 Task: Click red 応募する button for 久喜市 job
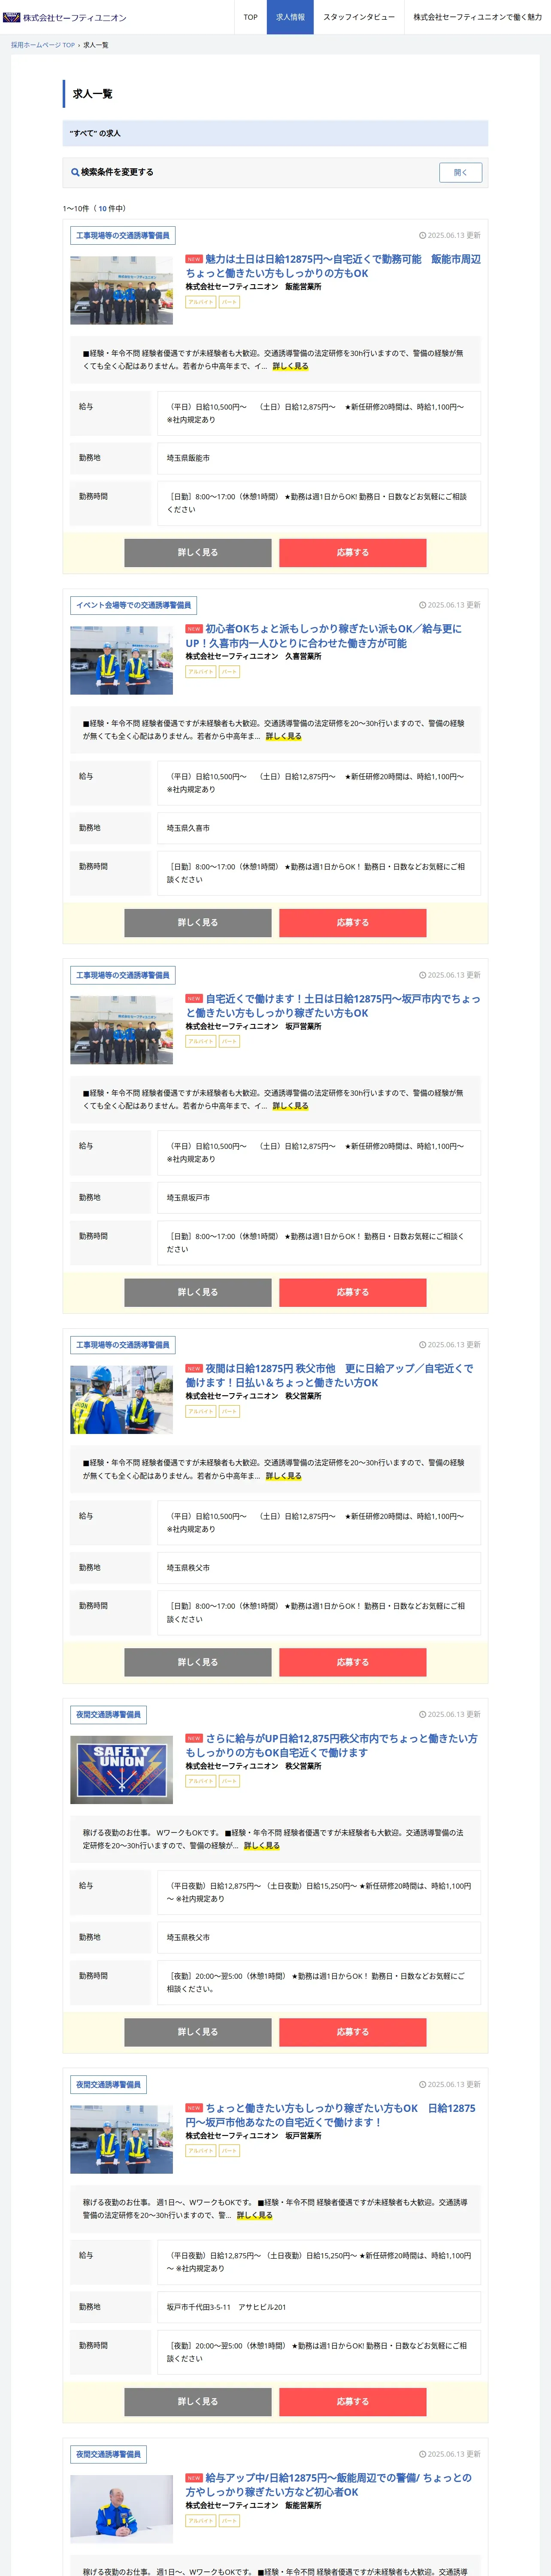coord(353,922)
